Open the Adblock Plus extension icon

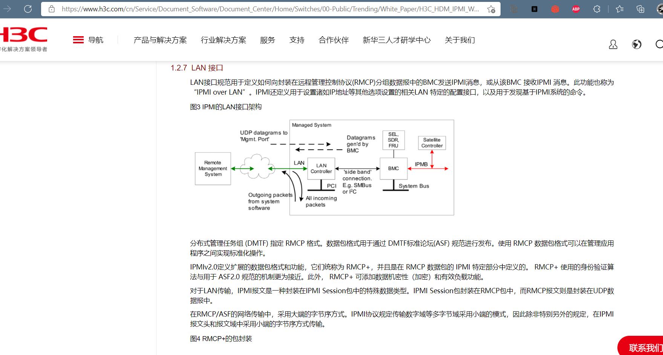tap(576, 9)
